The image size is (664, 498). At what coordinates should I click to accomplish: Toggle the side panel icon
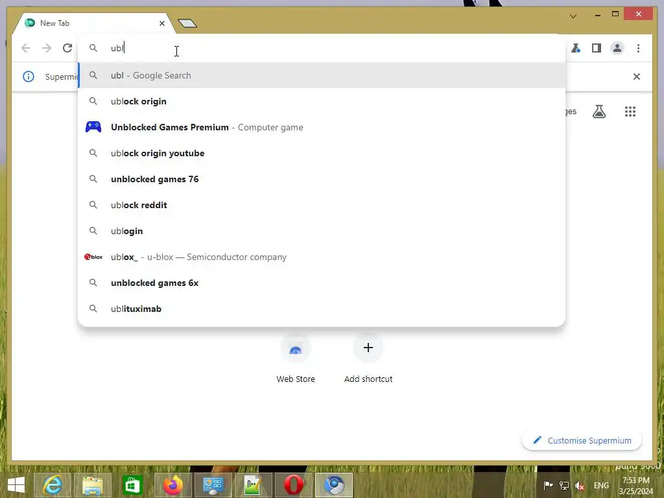597,48
